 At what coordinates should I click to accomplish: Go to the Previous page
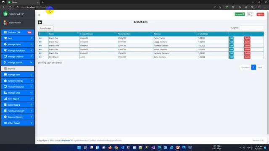[x=245, y=67]
